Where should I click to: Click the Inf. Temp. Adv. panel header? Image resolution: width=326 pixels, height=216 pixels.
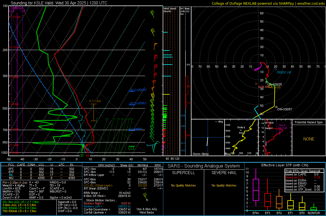click(185, 11)
